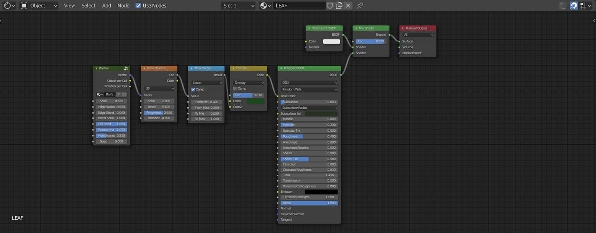Click the Basher user count 3
Viewport: 596px width, 233px height.
119,94
